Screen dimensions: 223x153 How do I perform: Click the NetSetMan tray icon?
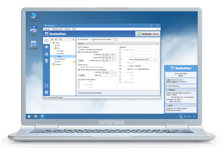click(181, 116)
